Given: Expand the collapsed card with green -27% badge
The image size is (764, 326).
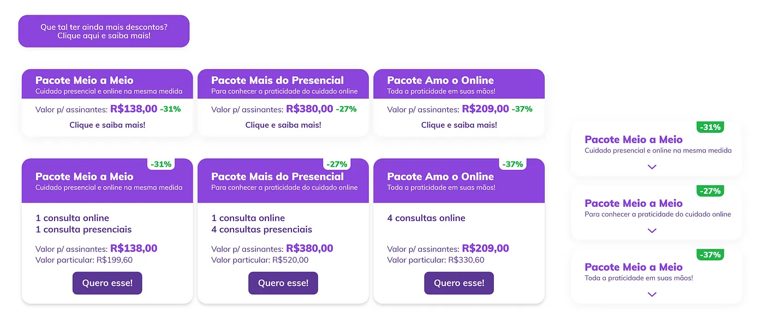Looking at the screenshot, I should point(652,230).
